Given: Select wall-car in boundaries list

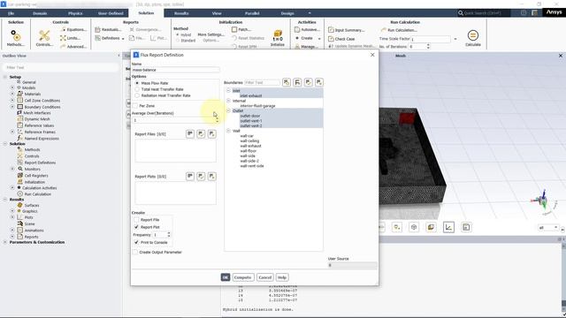Looking at the screenshot, I should click(x=247, y=136).
